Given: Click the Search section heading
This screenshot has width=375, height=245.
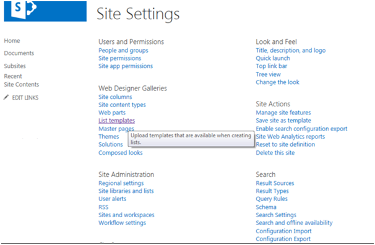Looking at the screenshot, I should [265, 174].
